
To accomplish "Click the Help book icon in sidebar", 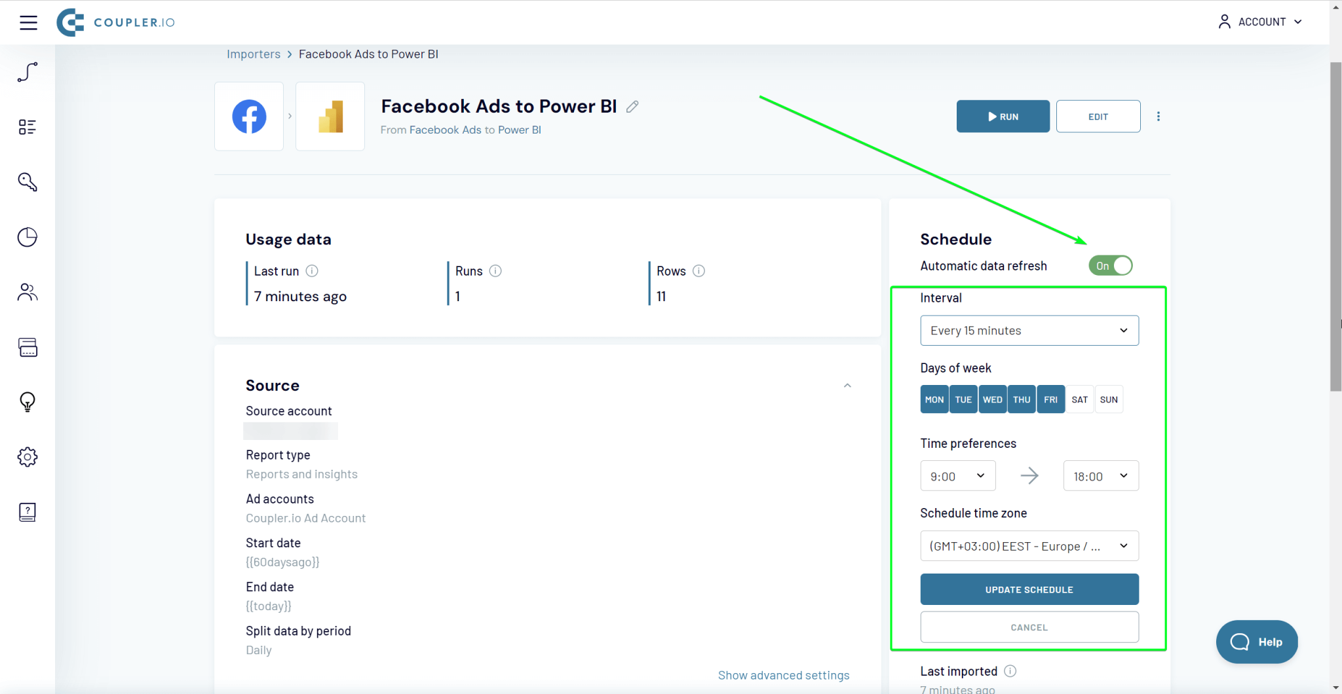I will coord(27,511).
